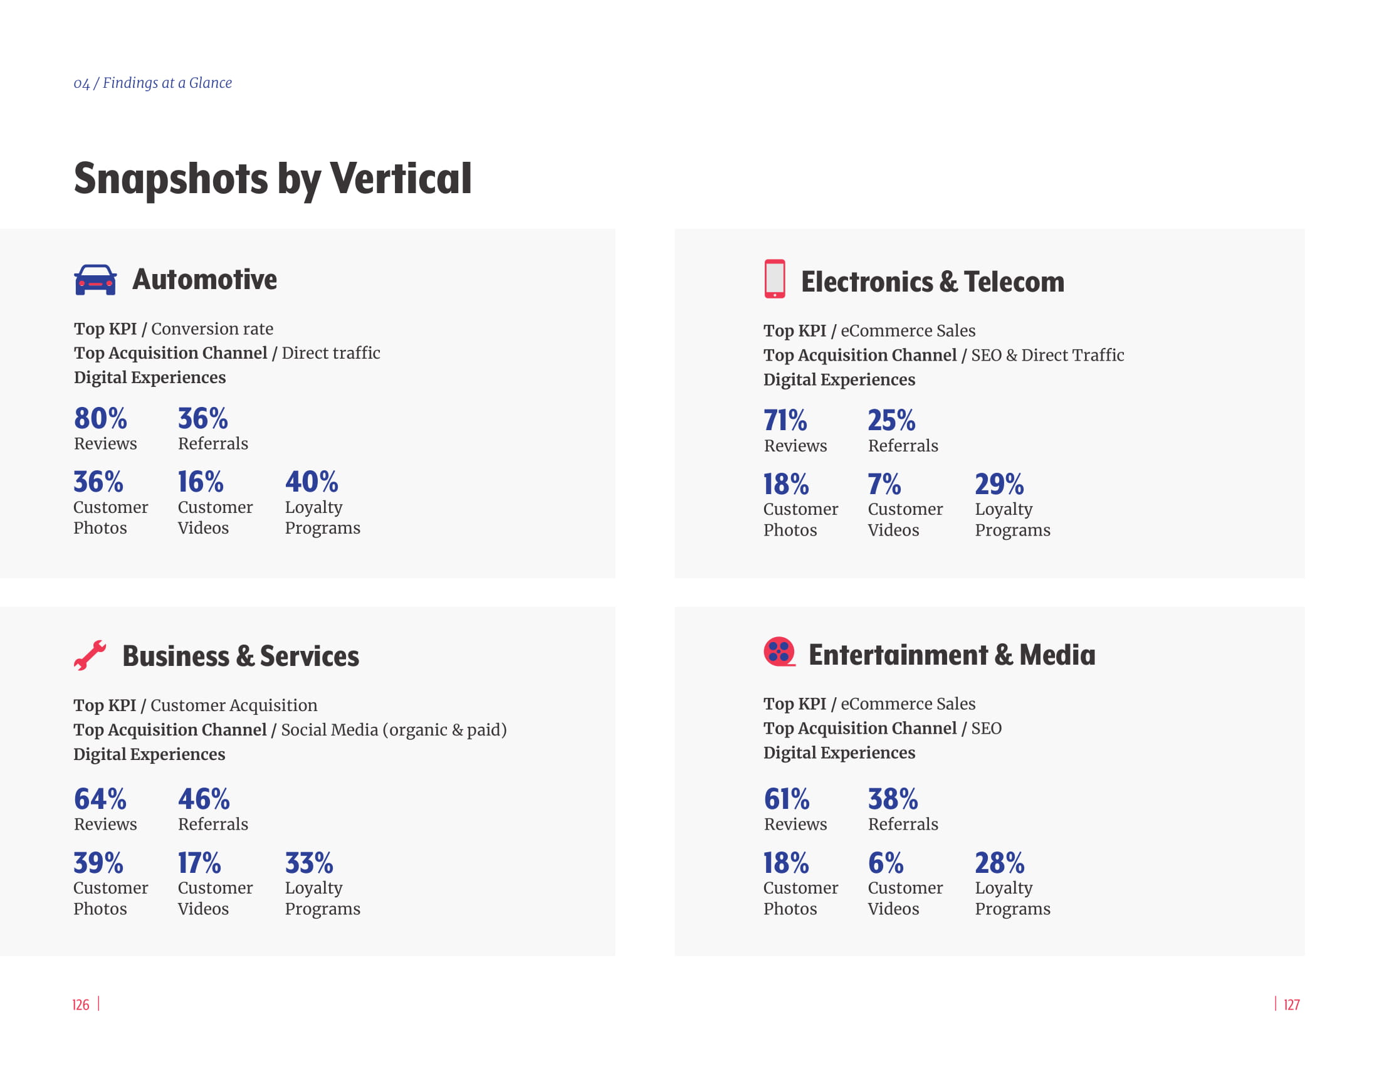The height and width of the screenshot is (1066, 1379).
Task: Click the 6% Customer Videos figure
Action: [885, 863]
